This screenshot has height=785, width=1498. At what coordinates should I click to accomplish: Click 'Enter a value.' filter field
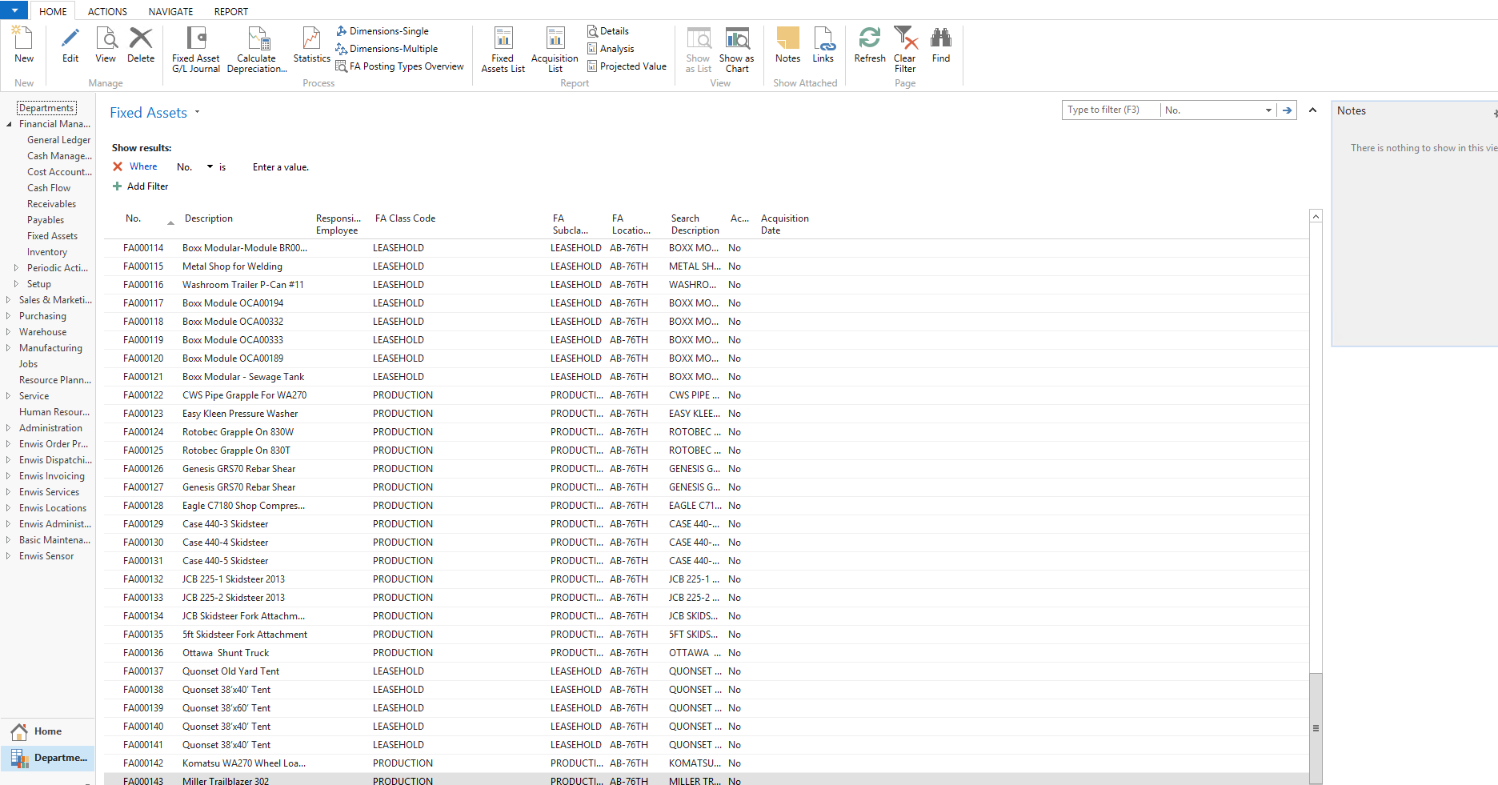tap(281, 167)
